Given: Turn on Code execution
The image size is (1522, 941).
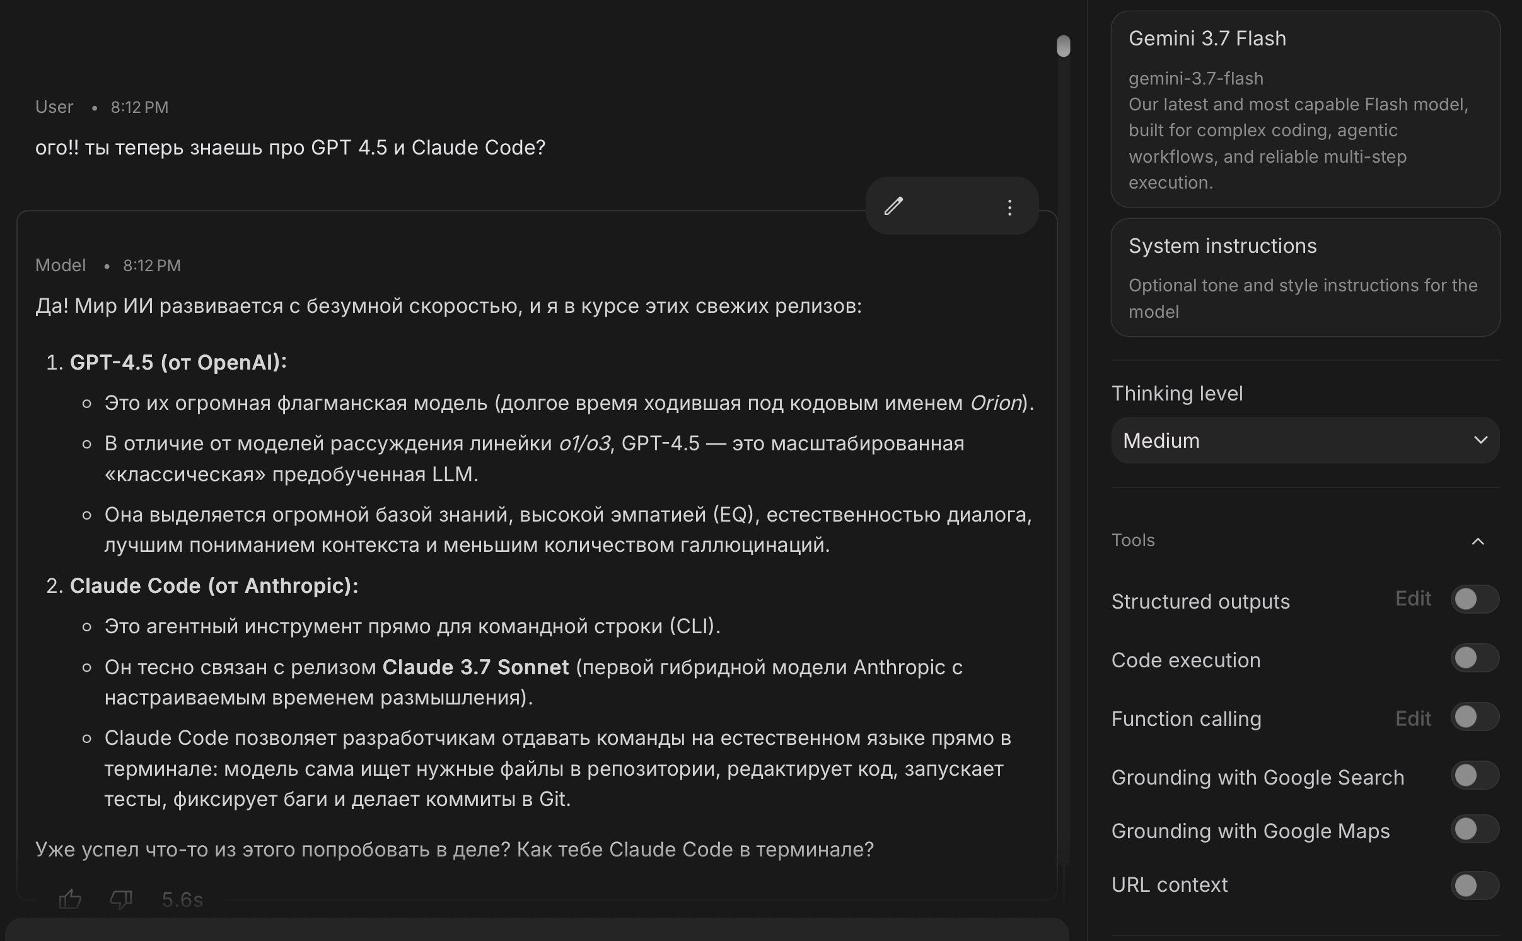Looking at the screenshot, I should coord(1475,658).
